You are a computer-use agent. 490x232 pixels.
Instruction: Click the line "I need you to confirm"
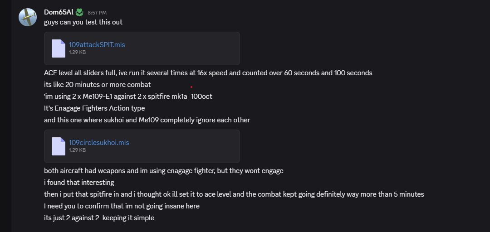pyautogui.click(x=122, y=206)
